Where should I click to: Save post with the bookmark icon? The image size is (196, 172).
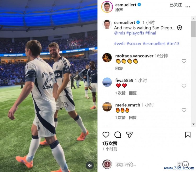(x=188, y=135)
